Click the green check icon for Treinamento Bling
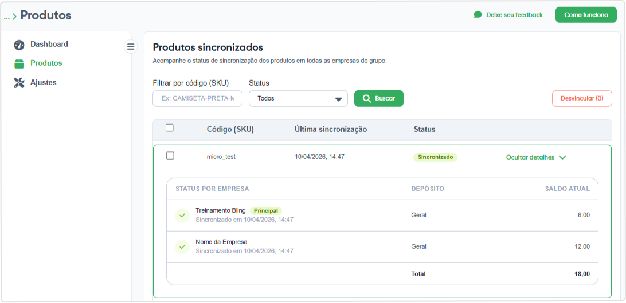The image size is (626, 303). 182,216
